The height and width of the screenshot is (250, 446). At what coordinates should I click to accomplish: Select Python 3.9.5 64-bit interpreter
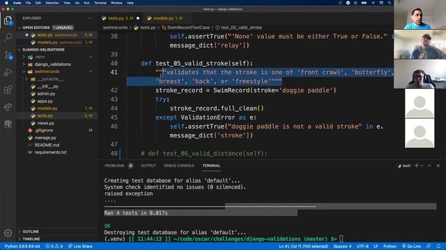[22, 247]
